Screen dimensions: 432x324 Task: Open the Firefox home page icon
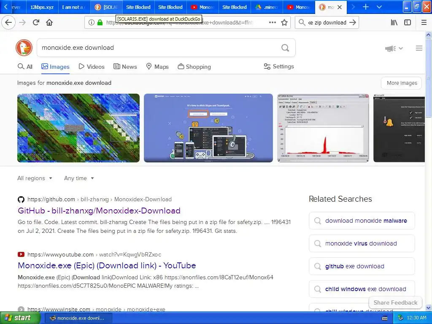point(49,22)
